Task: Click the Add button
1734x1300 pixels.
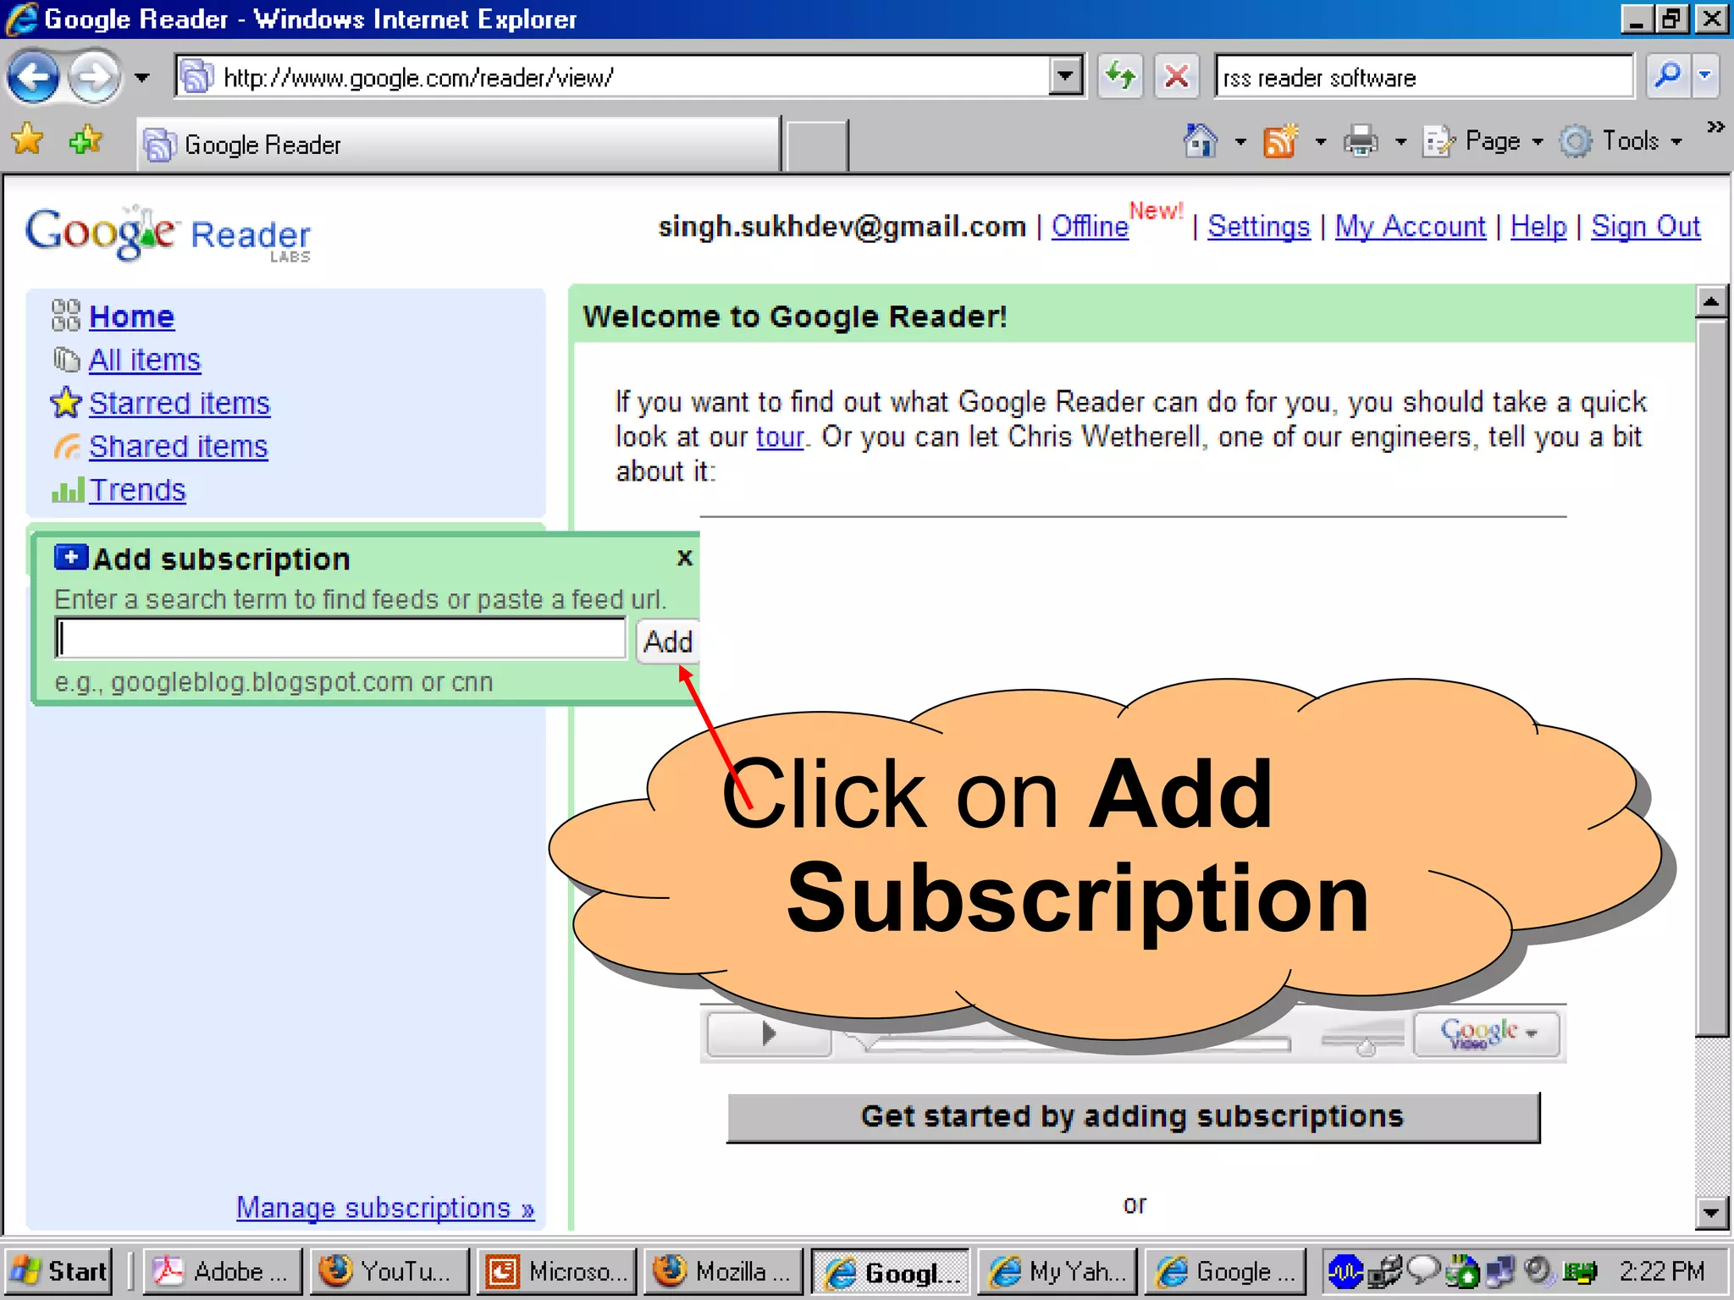Action: pyautogui.click(x=668, y=642)
